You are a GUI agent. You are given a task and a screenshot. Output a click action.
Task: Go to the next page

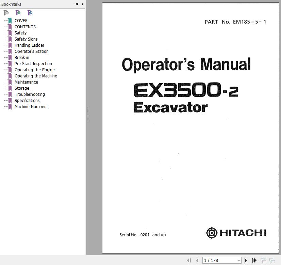(x=246, y=260)
